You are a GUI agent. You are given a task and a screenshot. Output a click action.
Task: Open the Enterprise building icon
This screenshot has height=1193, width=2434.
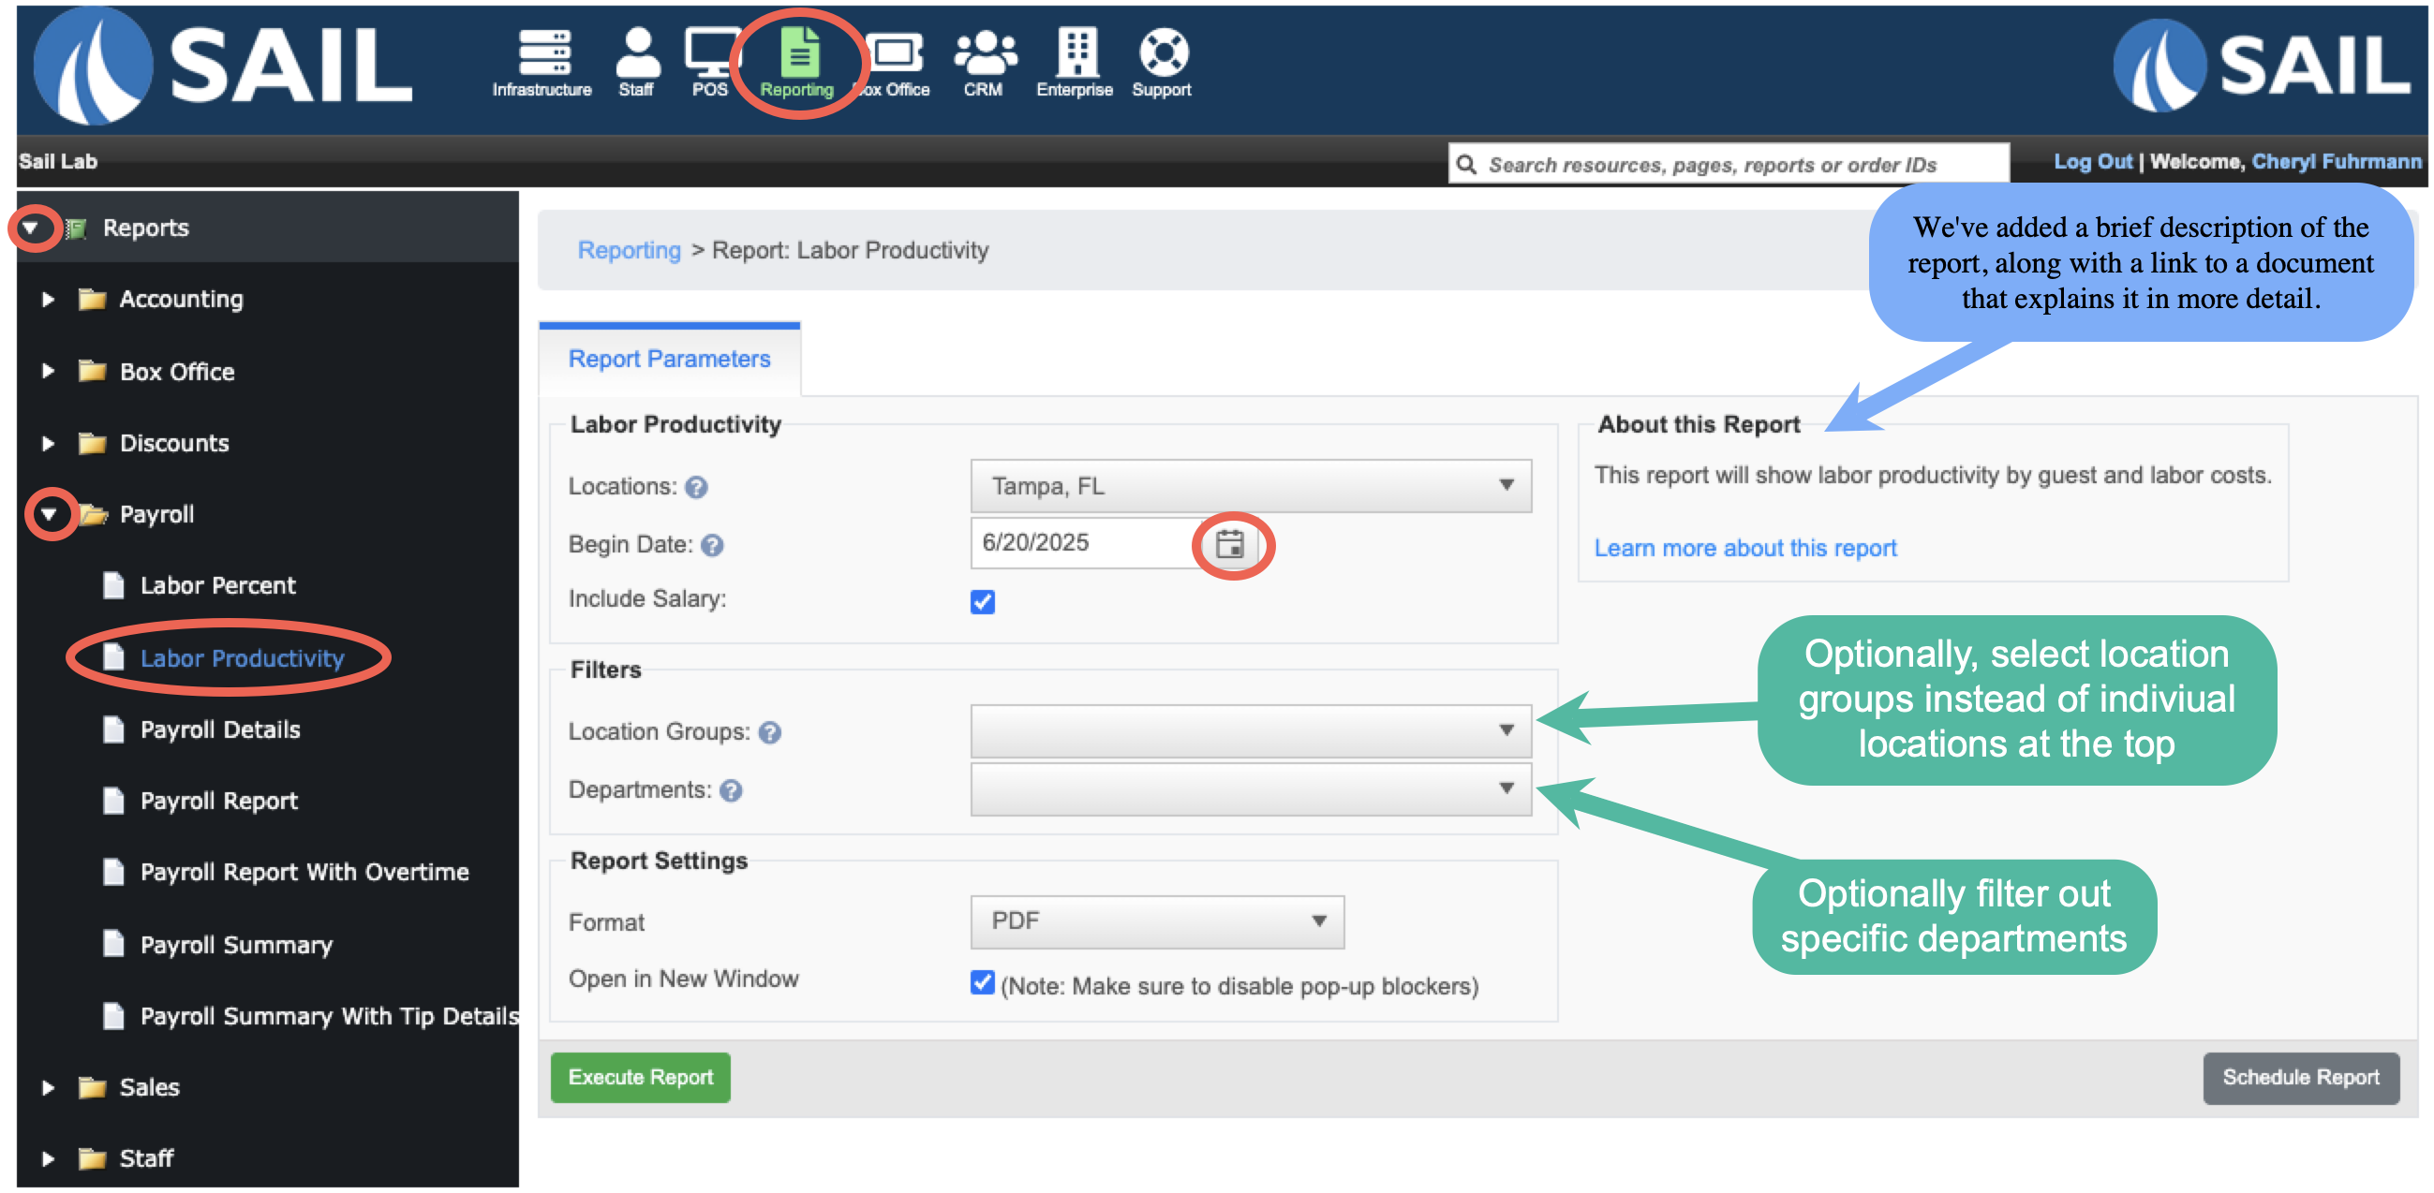coord(1076,51)
